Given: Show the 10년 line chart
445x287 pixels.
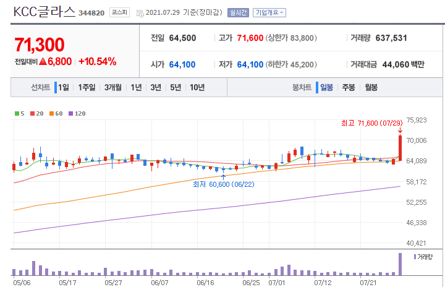Looking at the screenshot, I should [197, 87].
